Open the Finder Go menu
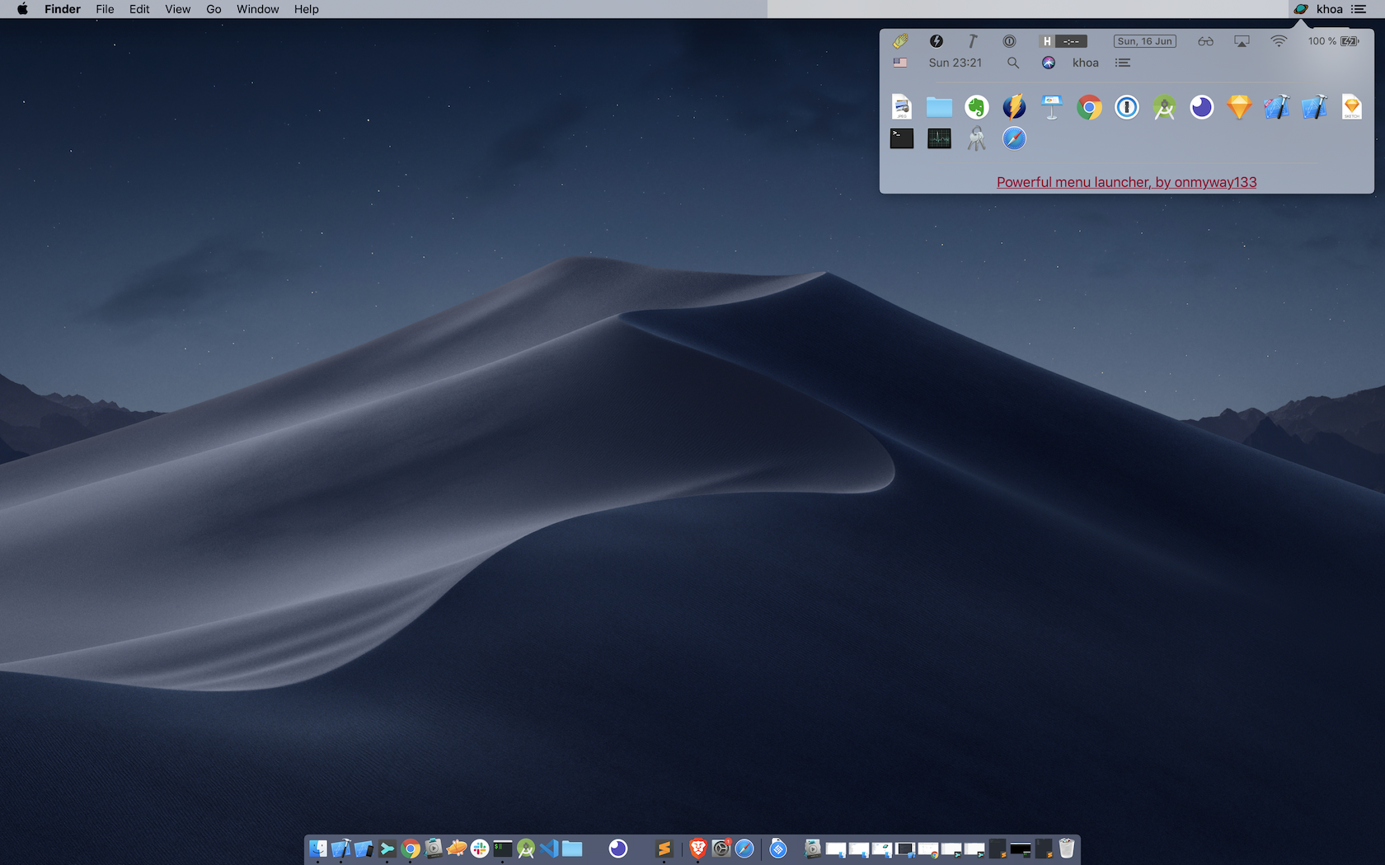 pos(213,9)
